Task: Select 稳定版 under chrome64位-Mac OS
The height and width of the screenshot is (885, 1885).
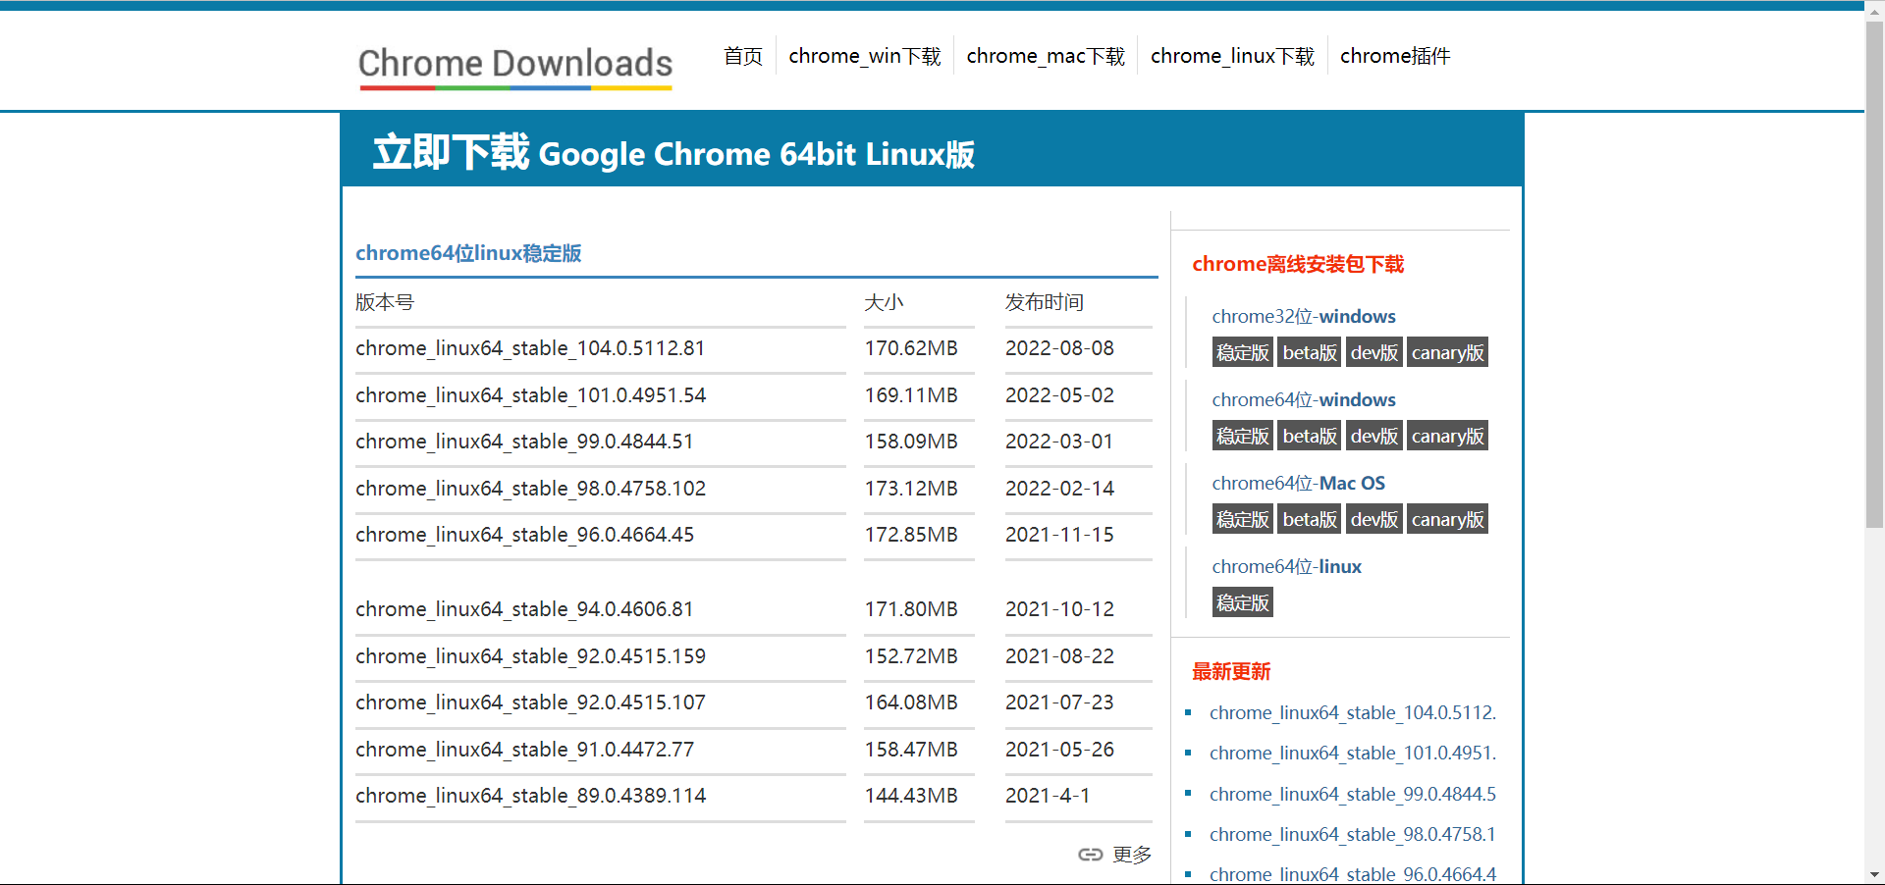Action: click(1243, 519)
